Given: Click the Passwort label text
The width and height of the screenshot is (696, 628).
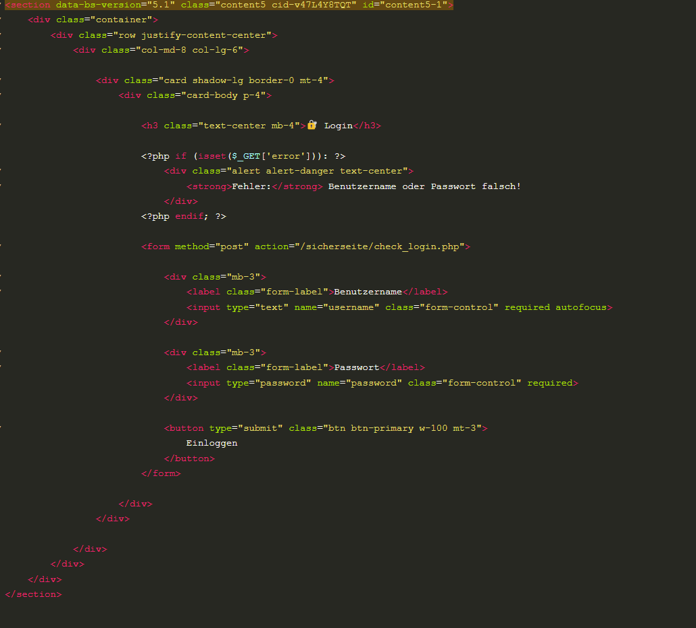Looking at the screenshot, I should point(356,367).
